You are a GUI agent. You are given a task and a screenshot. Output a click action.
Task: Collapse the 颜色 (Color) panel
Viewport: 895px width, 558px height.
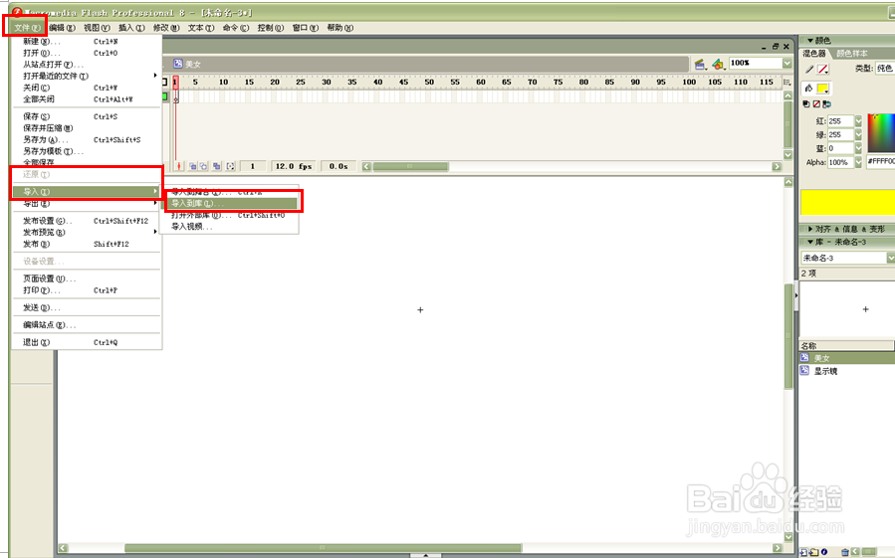coord(810,41)
